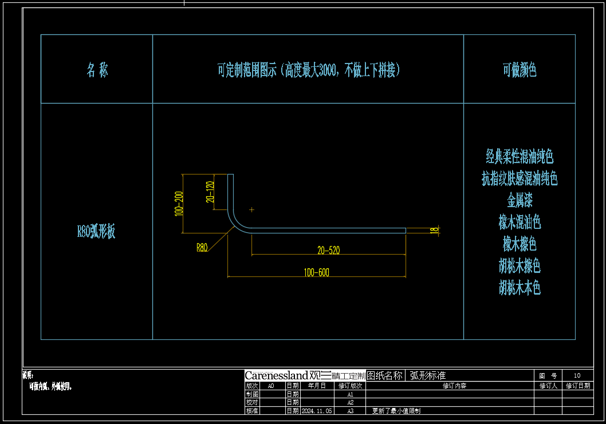
Task: Select the R80弧形板 name cell text
Action: (96, 232)
